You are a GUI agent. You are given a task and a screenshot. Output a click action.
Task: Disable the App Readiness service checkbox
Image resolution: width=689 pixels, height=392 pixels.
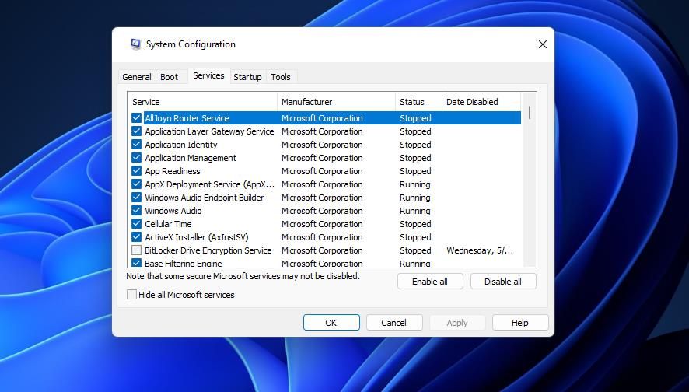[136, 171]
